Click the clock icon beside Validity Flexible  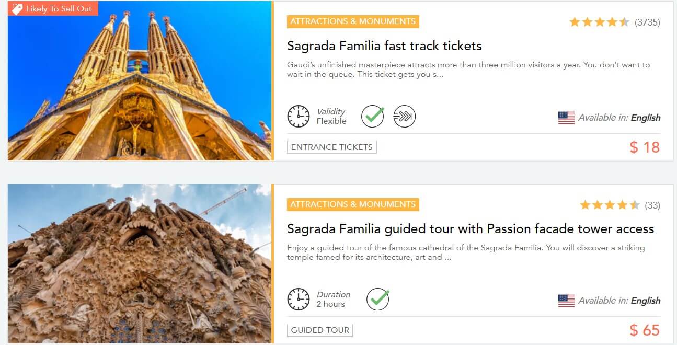(299, 116)
